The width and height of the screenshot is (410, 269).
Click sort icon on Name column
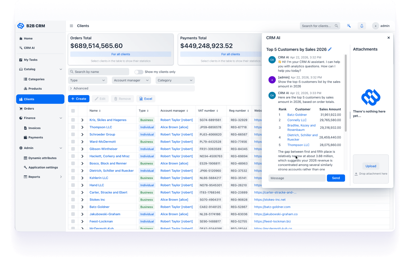pyautogui.click(x=100, y=111)
